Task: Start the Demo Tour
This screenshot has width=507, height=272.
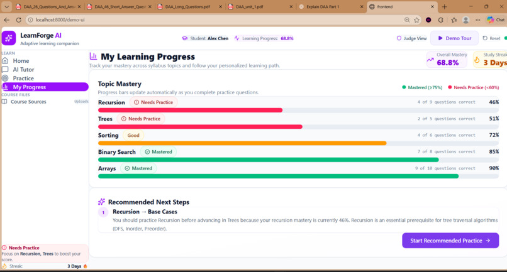Action: (x=454, y=38)
